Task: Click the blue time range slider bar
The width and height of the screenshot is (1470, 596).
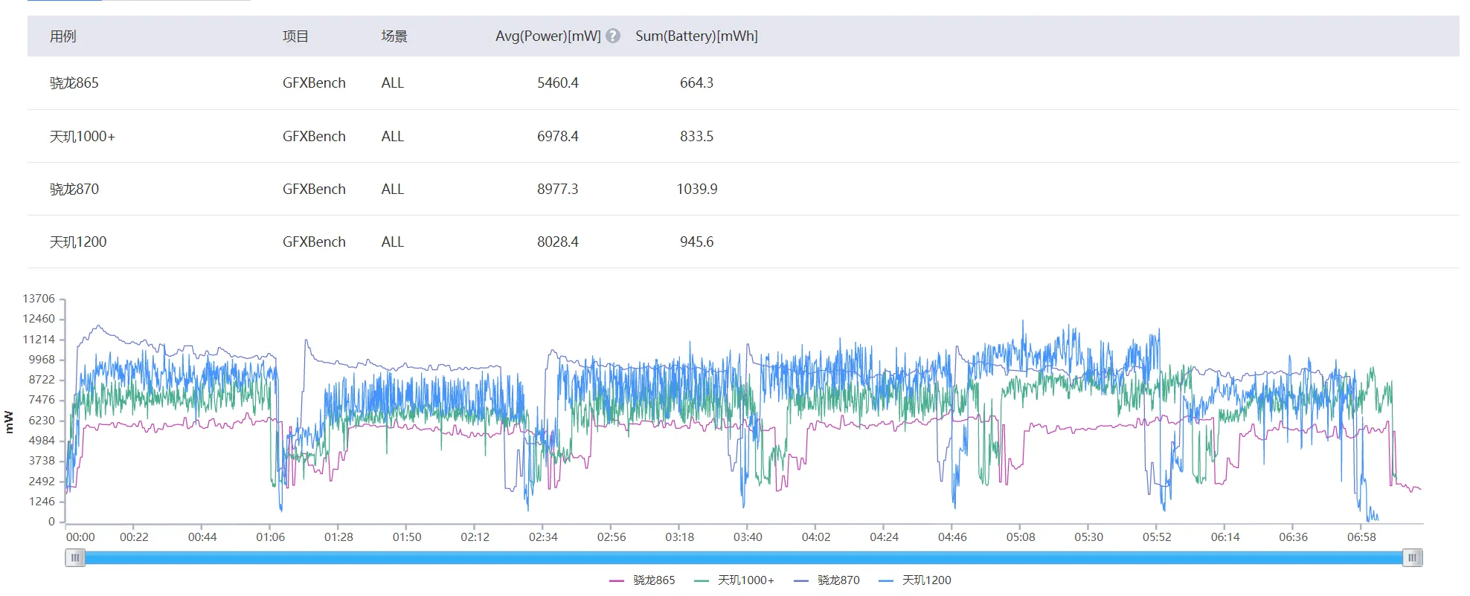Action: pyautogui.click(x=744, y=557)
